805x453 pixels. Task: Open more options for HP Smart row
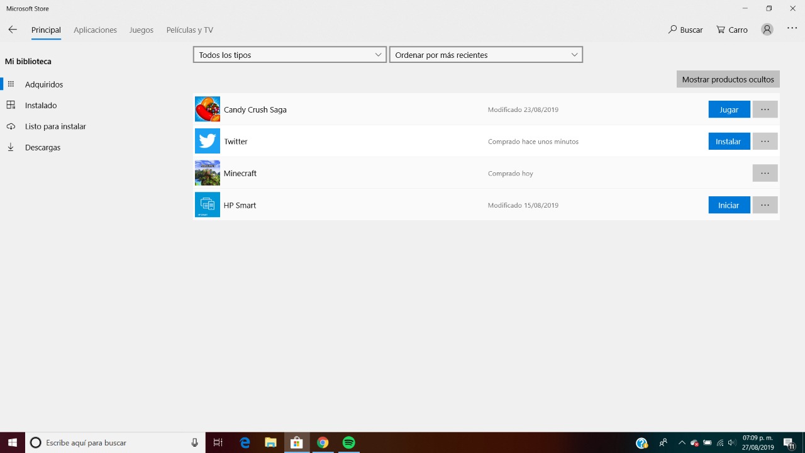(x=765, y=205)
